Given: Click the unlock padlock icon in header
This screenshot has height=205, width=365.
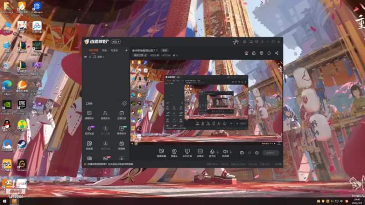Looking at the screenshot, I should [254, 53].
